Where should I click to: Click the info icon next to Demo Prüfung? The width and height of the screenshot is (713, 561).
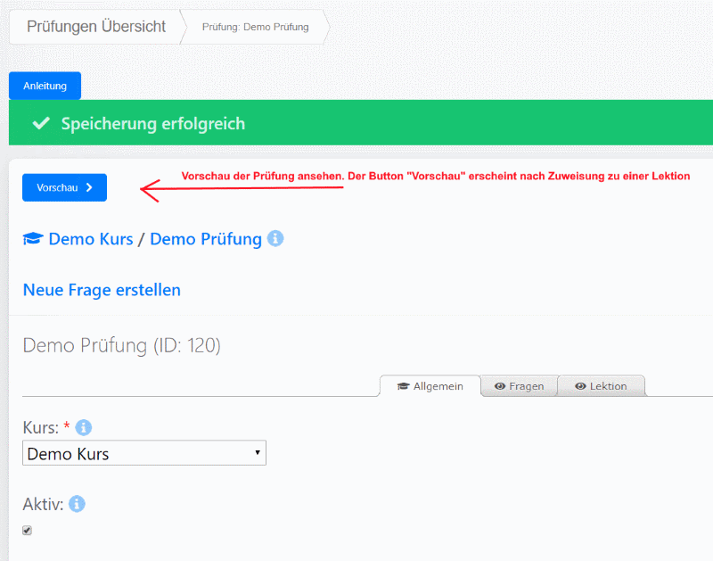pyautogui.click(x=276, y=239)
